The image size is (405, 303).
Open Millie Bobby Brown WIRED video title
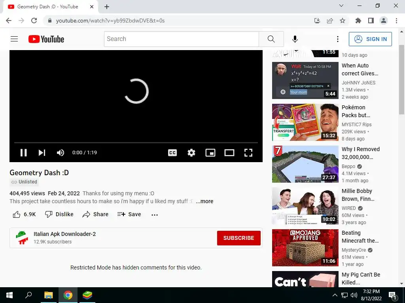tap(358, 195)
